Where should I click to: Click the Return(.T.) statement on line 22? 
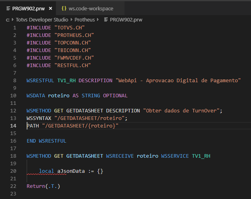pyautogui.click(x=43, y=186)
